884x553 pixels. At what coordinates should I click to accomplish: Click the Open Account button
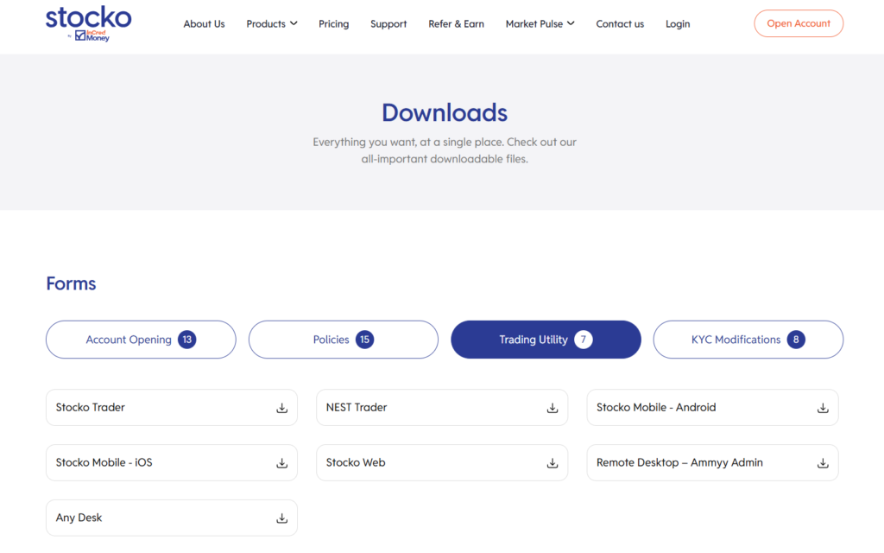point(798,24)
